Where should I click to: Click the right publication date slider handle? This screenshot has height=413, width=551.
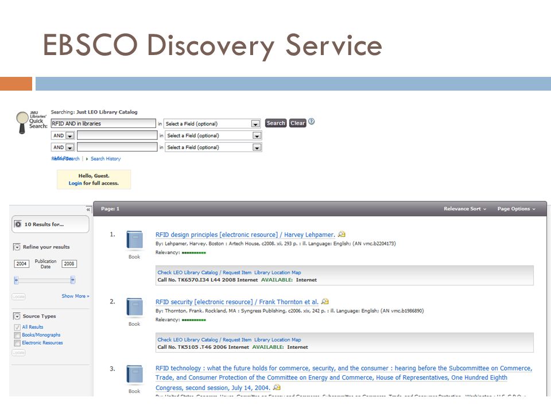pos(73,280)
